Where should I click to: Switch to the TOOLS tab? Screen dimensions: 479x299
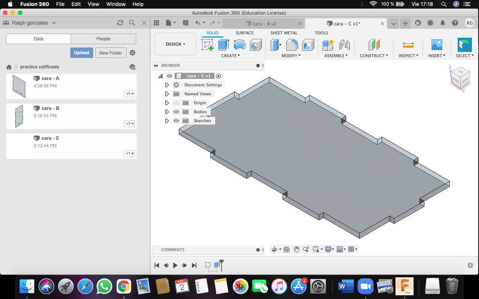pos(321,33)
